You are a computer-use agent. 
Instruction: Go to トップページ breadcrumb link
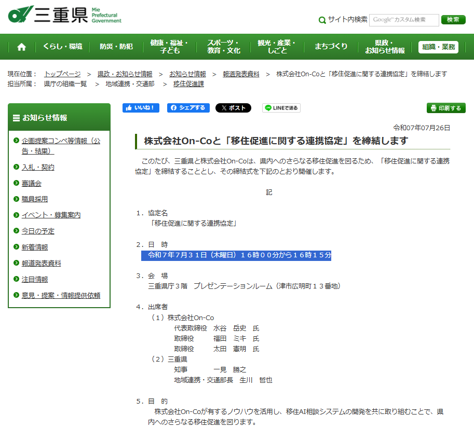click(x=62, y=74)
